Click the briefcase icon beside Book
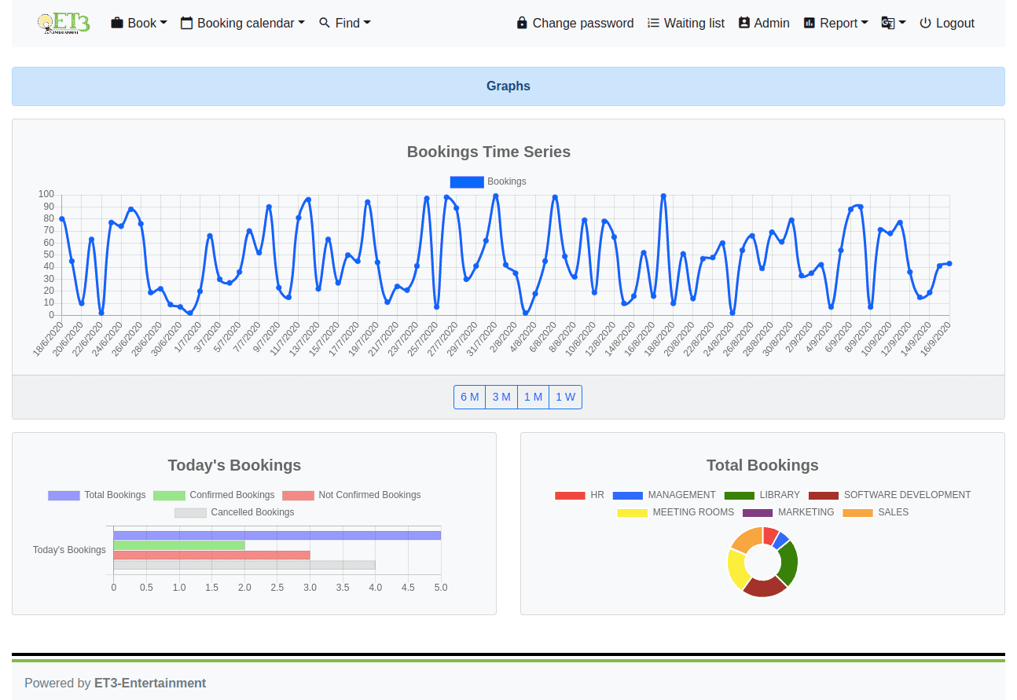1017x700 pixels. [x=117, y=23]
